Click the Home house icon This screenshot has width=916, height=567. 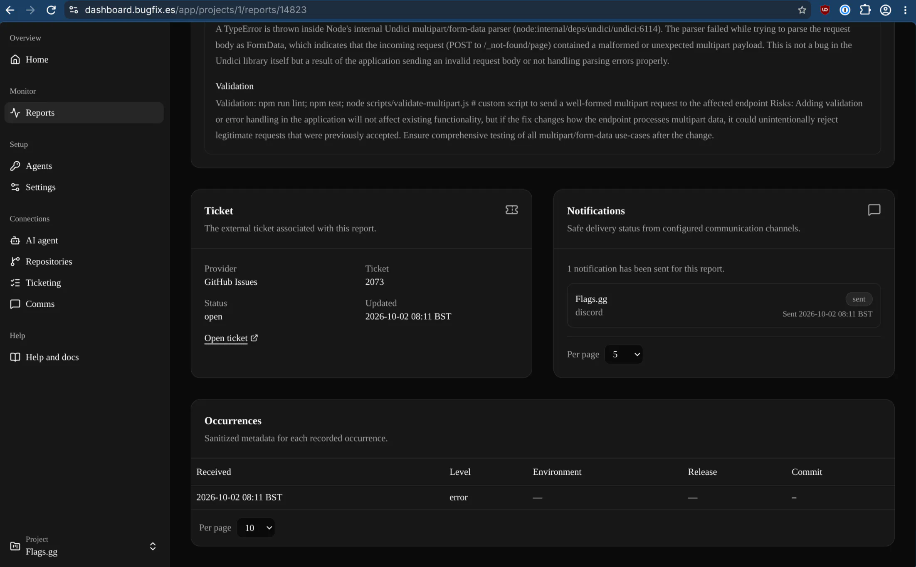(15, 59)
